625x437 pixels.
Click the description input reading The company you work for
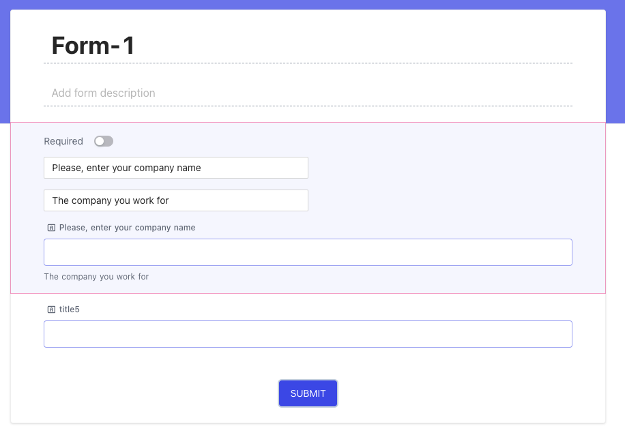pyautogui.click(x=175, y=200)
